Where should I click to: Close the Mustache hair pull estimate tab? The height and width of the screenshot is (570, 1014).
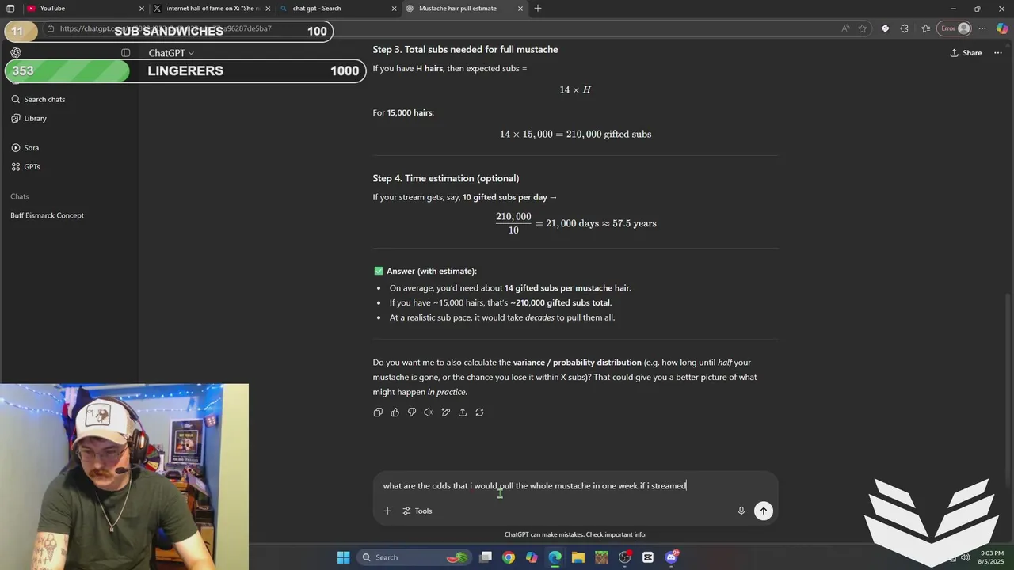[x=520, y=9]
